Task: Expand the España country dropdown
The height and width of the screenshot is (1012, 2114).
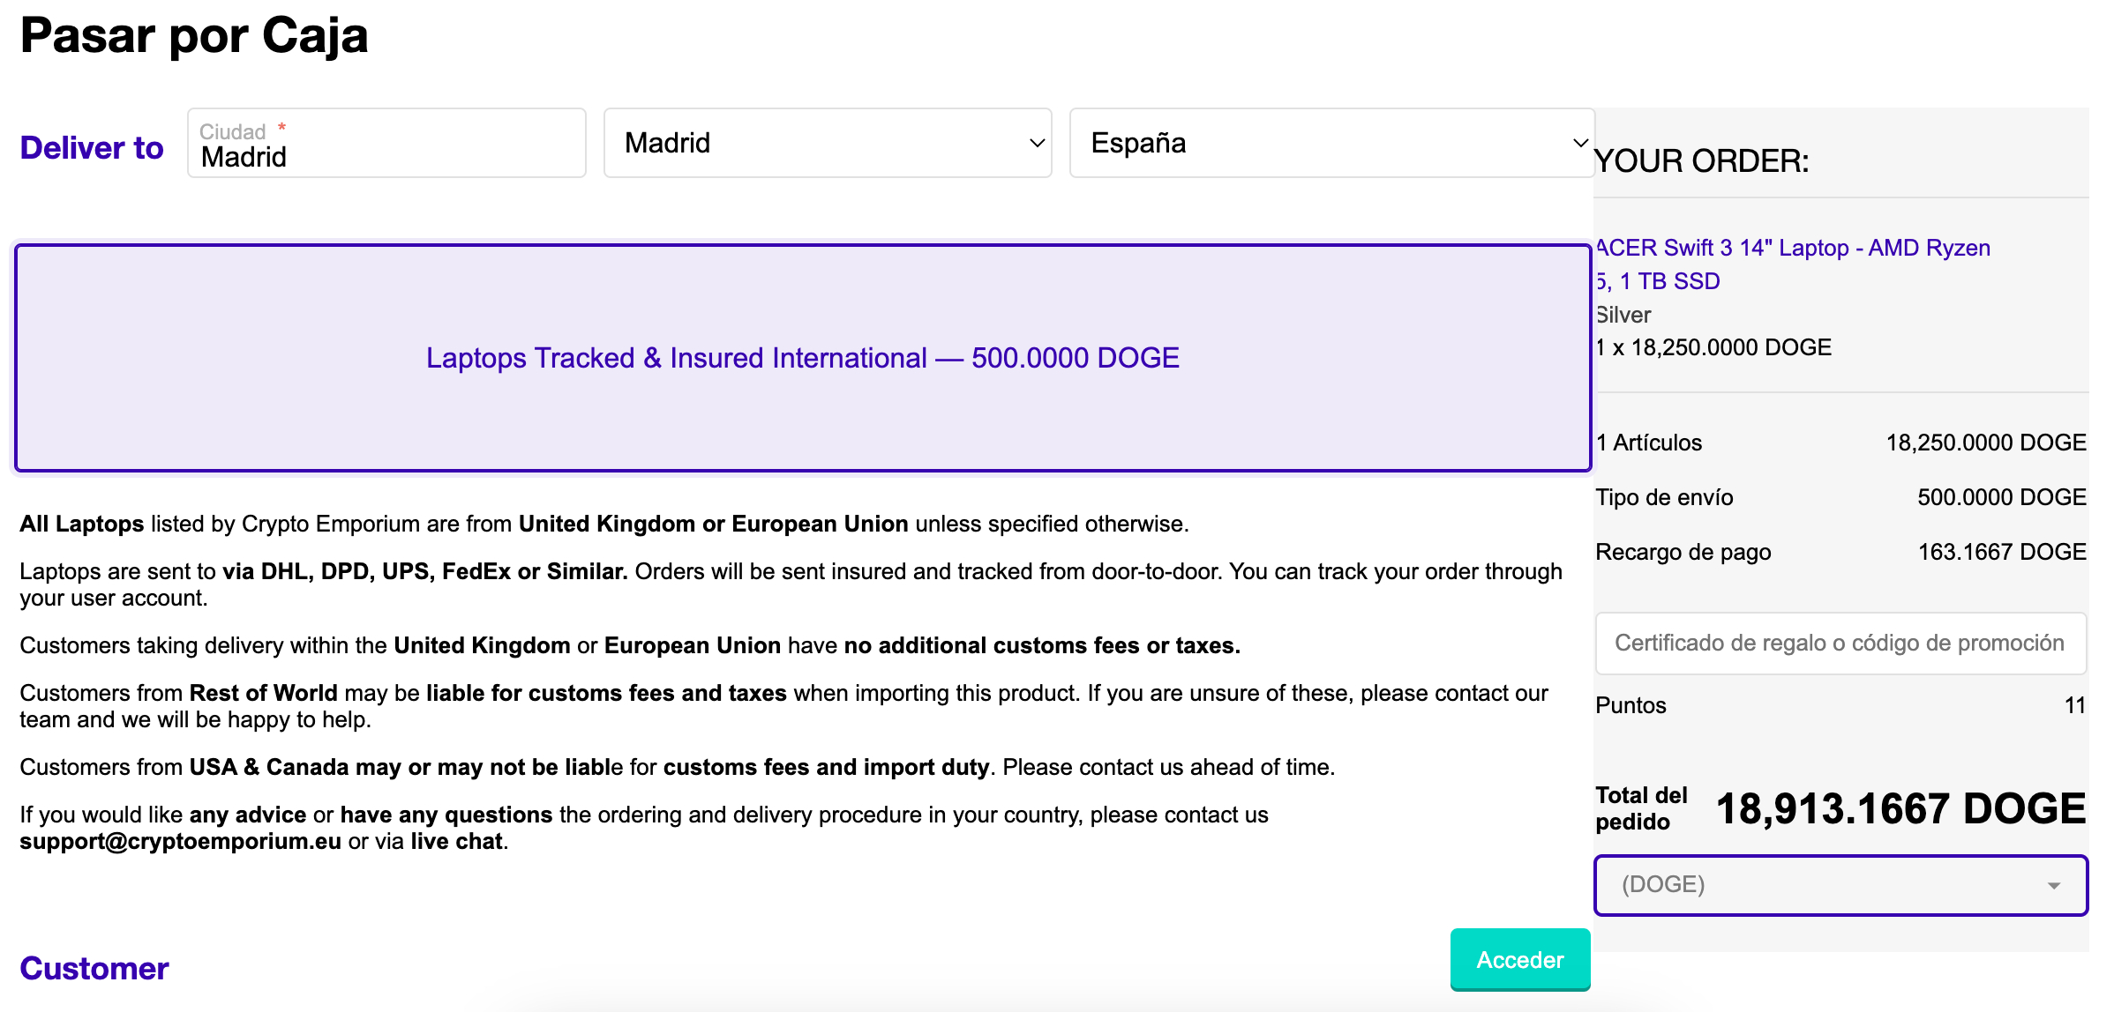Action: (x=1331, y=143)
